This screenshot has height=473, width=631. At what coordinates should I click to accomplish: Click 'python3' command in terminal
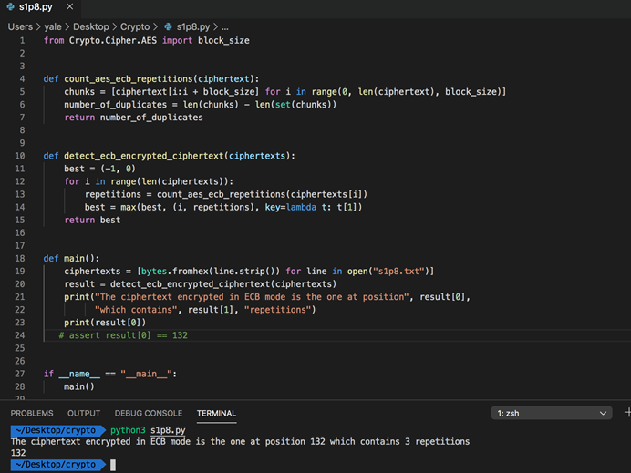128,430
